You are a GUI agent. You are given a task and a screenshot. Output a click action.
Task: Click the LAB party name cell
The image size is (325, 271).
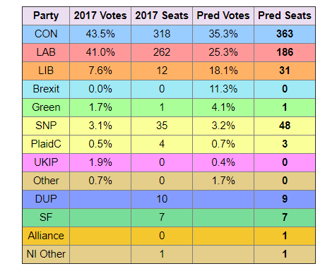[x=46, y=52]
